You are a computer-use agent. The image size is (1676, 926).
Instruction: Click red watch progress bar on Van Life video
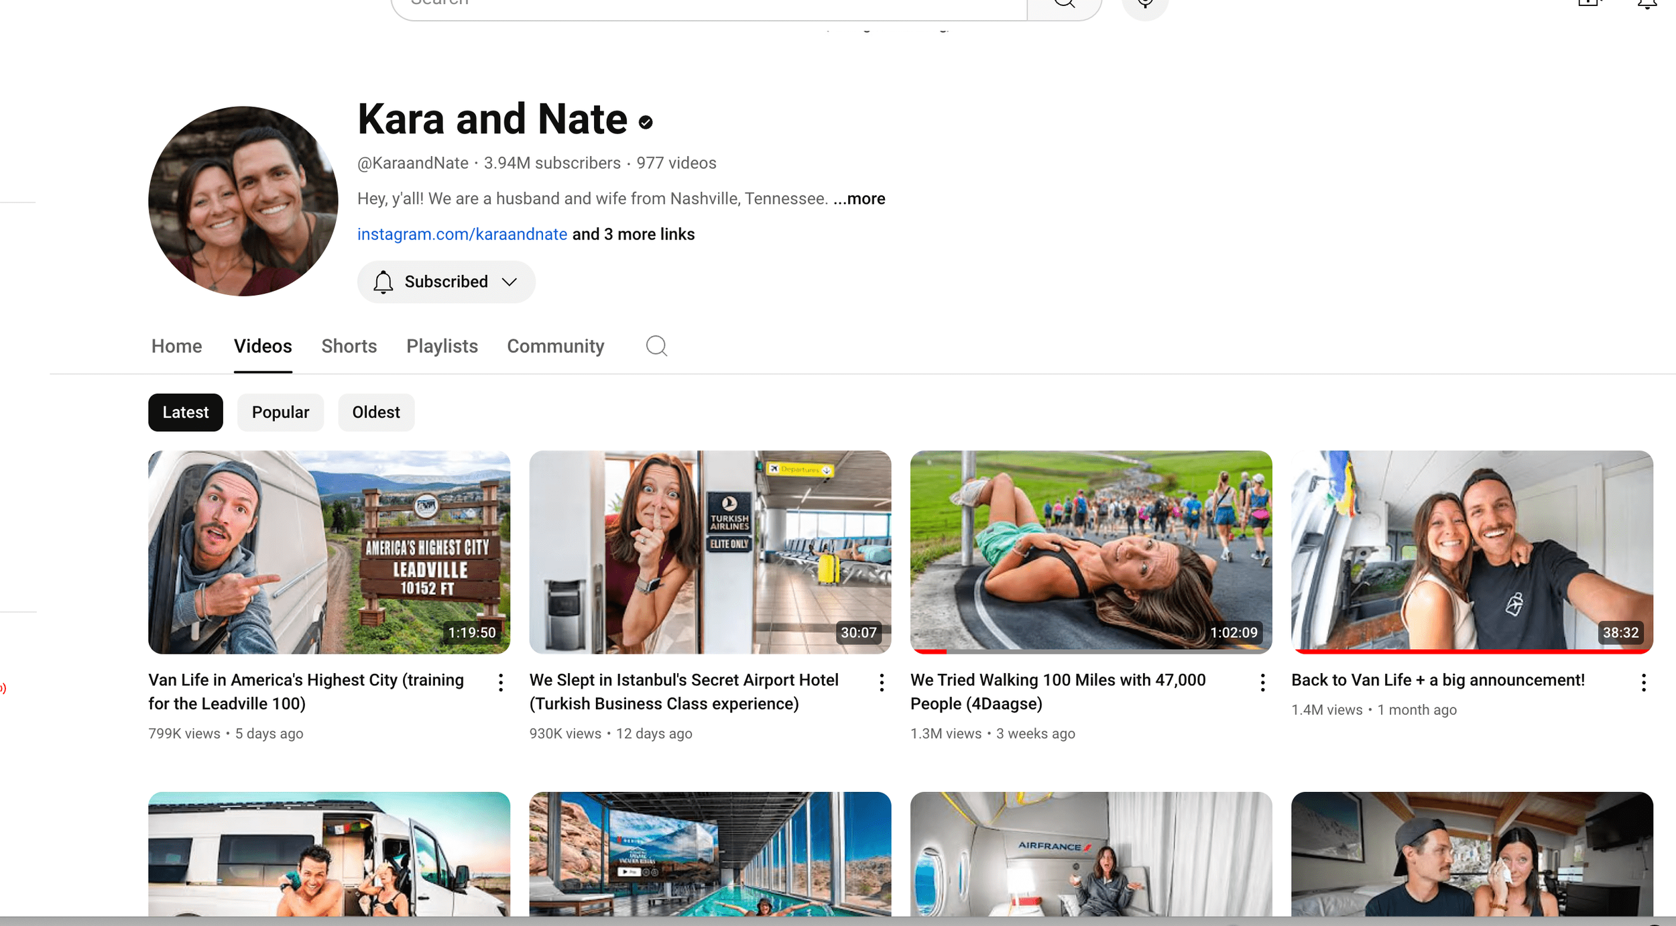(x=1472, y=651)
